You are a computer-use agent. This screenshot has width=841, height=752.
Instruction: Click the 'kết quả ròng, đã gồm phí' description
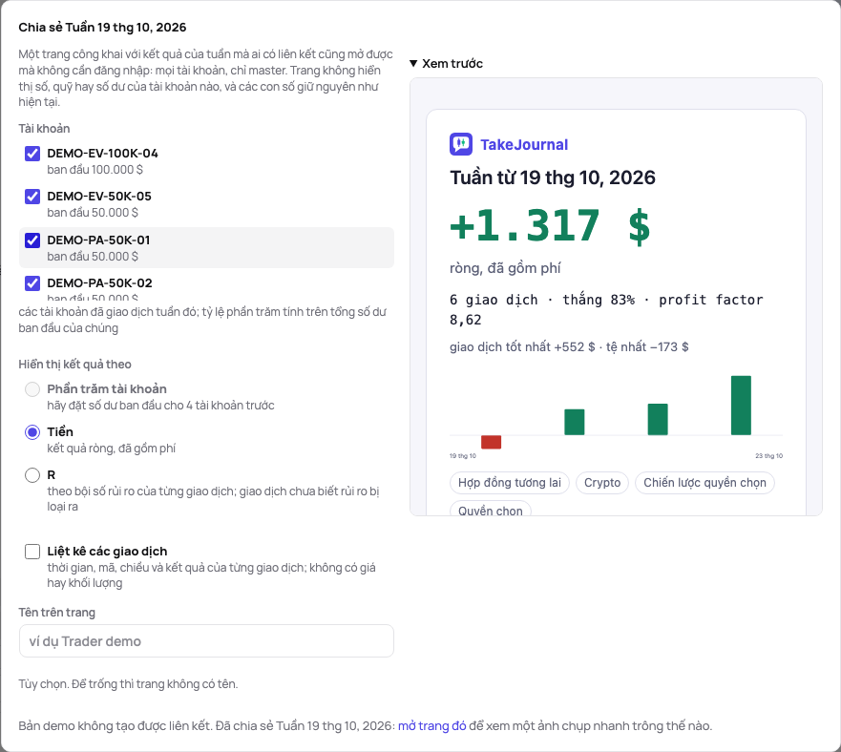111,448
